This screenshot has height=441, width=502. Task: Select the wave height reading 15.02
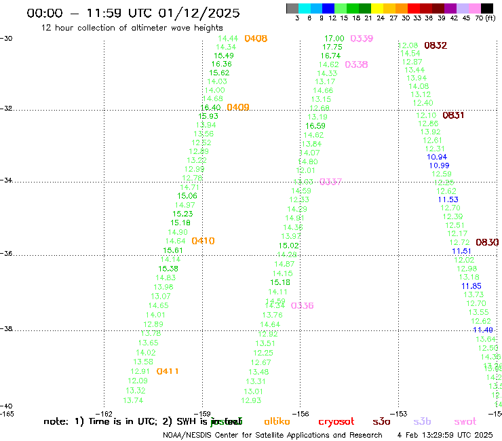click(x=289, y=246)
